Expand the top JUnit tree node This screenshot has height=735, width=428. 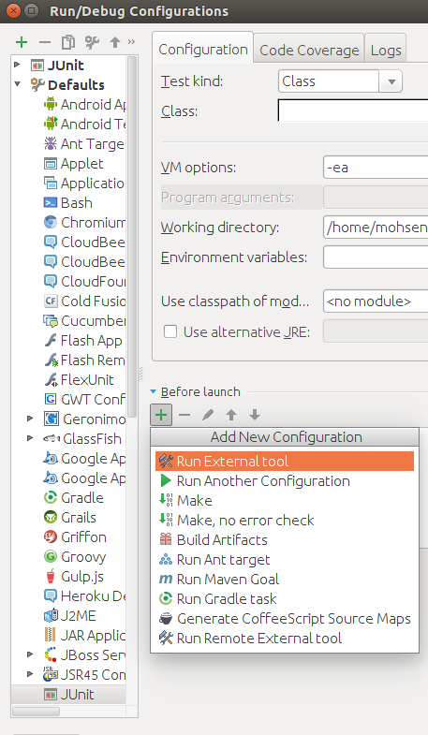click(18, 65)
